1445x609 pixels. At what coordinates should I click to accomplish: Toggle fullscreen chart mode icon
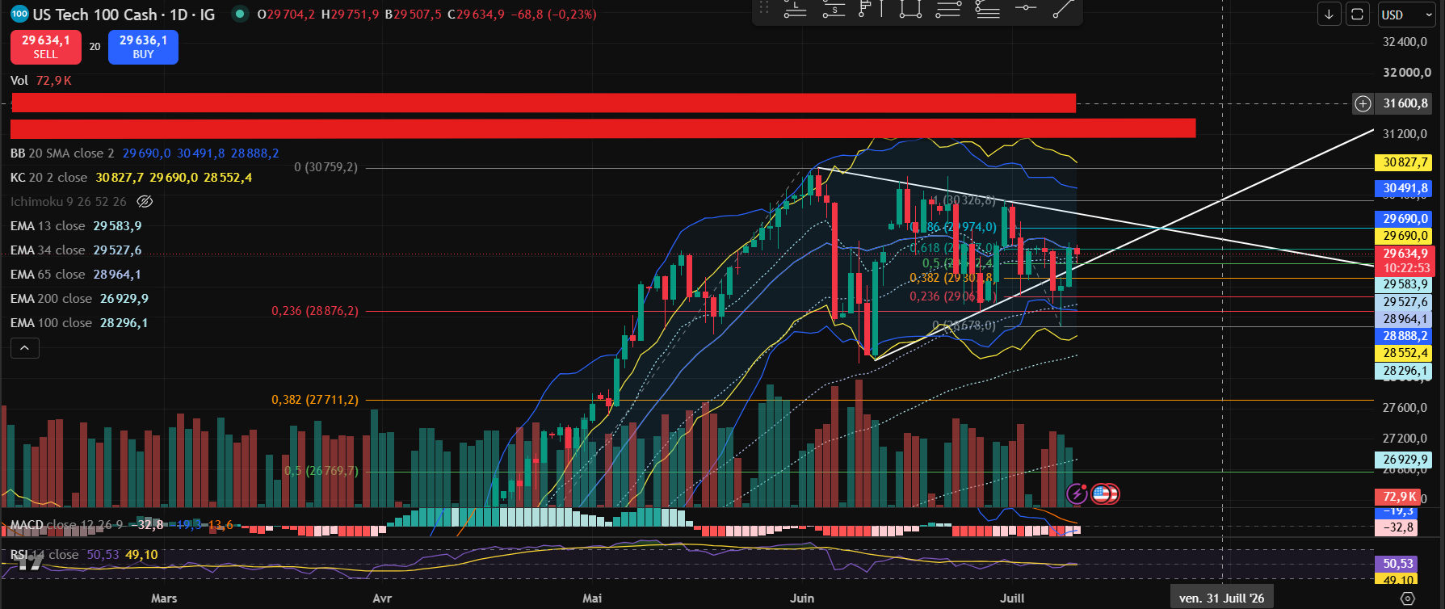point(1357,15)
